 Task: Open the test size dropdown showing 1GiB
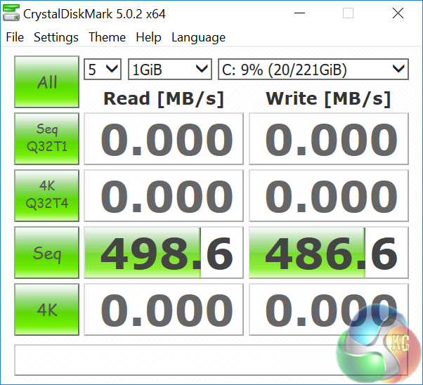click(170, 69)
